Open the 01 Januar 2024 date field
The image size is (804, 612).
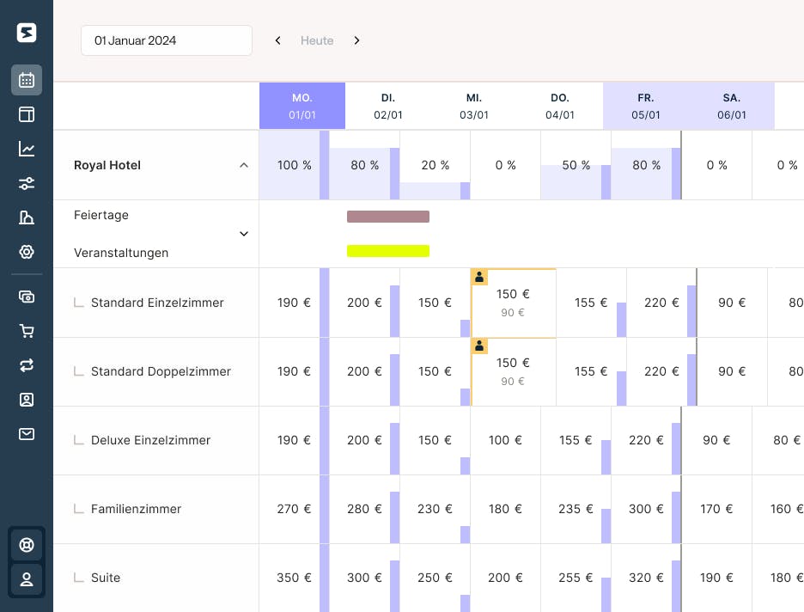pos(167,40)
